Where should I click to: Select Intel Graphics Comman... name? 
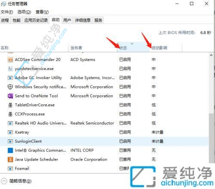click(x=40, y=150)
